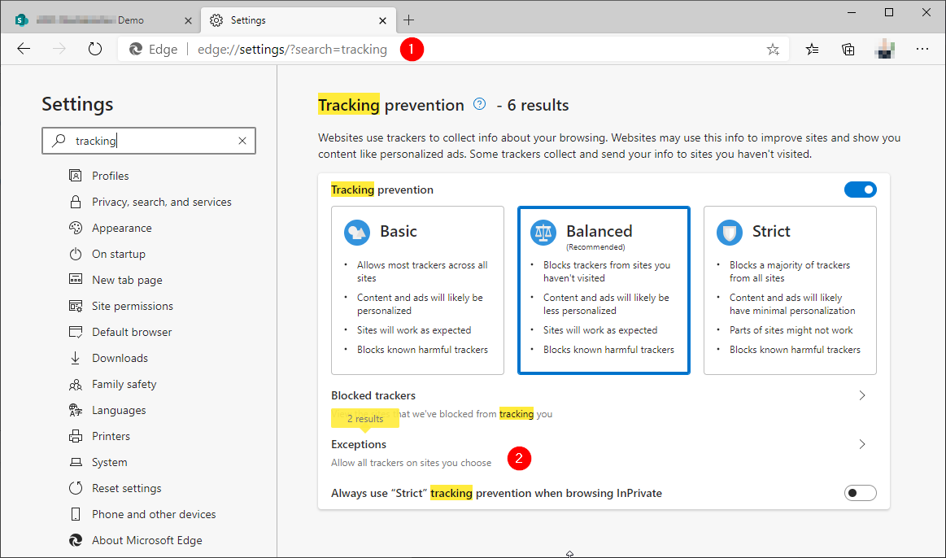Screen dimensions: 946x558
Task: Click the Printers icon
Action: (76, 435)
